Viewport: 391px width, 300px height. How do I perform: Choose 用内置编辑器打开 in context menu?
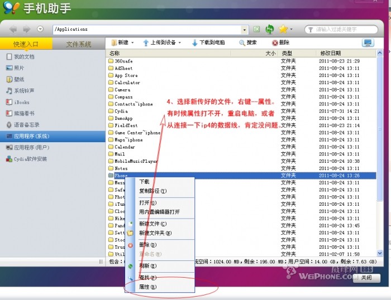[x=160, y=212]
